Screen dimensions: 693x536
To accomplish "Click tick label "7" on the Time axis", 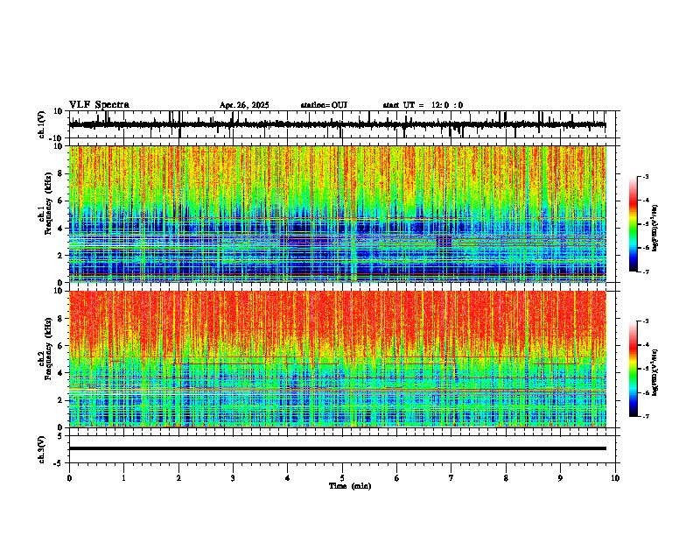I will click(x=451, y=478).
